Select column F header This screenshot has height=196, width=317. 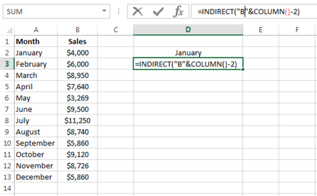click(297, 29)
